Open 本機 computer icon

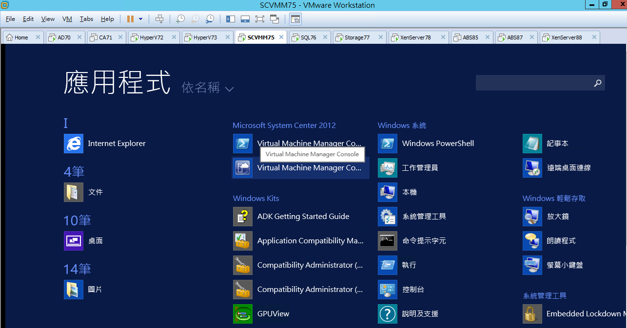click(388, 192)
